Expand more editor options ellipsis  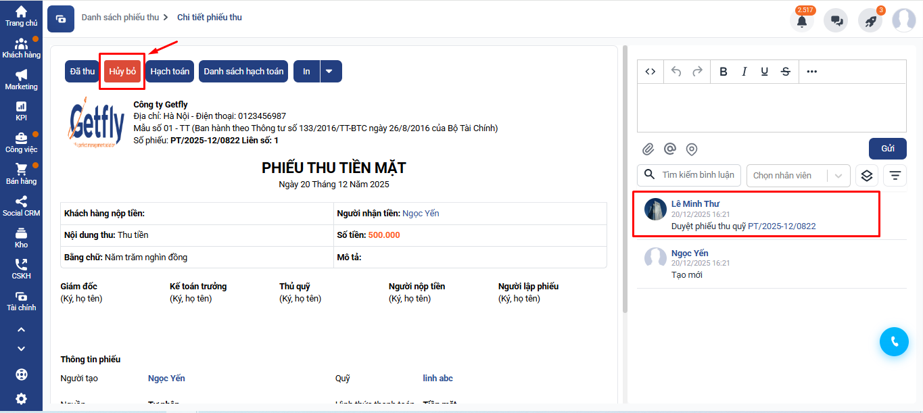click(812, 72)
